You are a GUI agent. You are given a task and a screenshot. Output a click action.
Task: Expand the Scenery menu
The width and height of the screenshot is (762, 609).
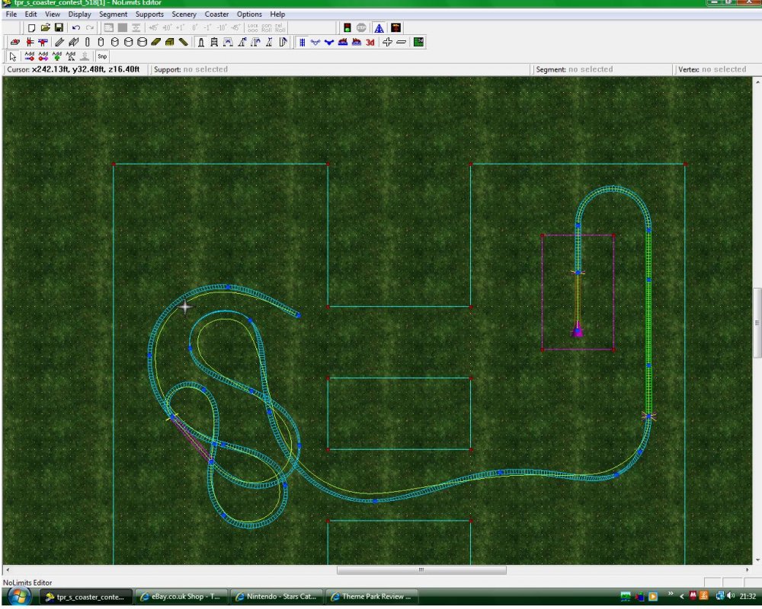point(184,14)
